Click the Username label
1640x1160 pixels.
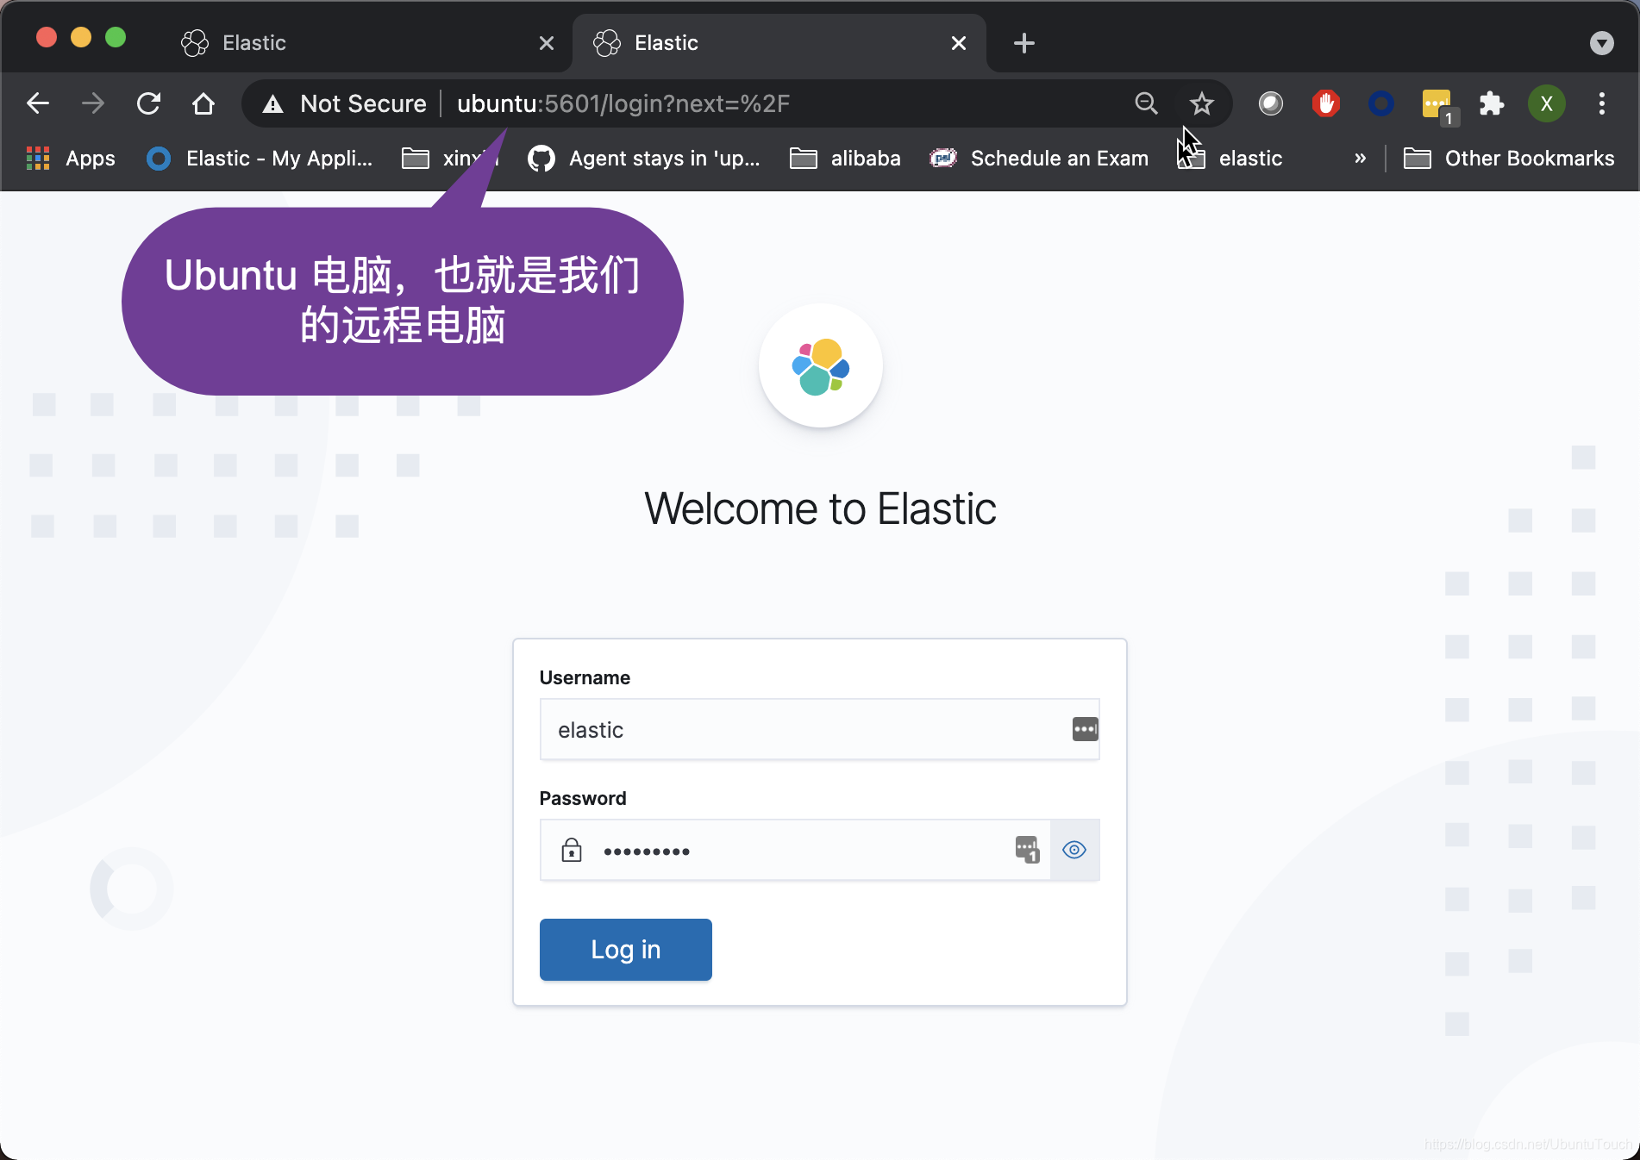tap(585, 677)
